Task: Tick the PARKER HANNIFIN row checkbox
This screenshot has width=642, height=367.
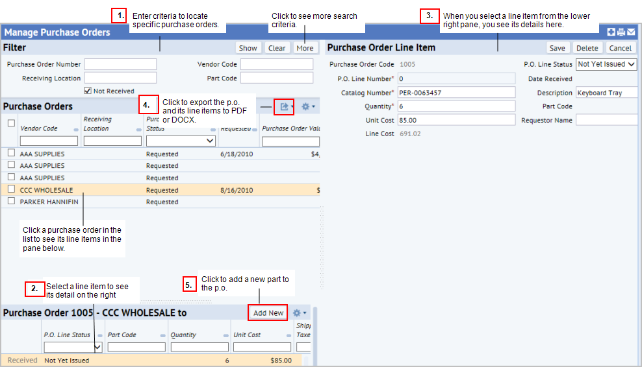Action: point(12,201)
